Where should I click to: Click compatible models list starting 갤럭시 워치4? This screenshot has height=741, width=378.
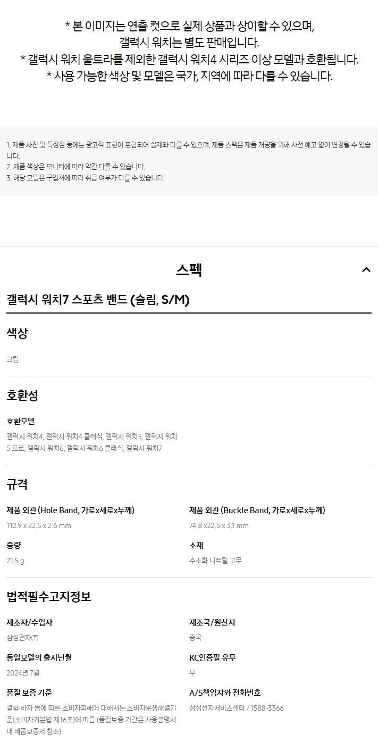(91, 442)
